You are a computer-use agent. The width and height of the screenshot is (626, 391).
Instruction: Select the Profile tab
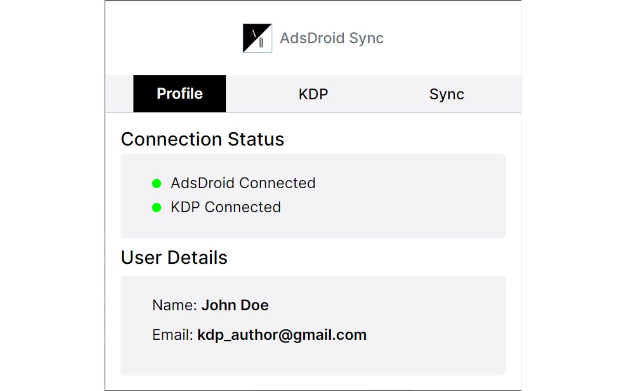click(x=179, y=93)
